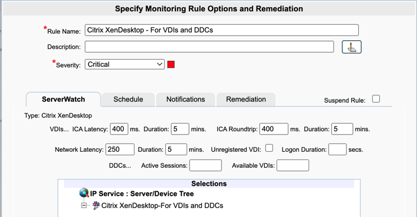Click the DDCs... label text
The width and height of the screenshot is (417, 217).
(120, 165)
